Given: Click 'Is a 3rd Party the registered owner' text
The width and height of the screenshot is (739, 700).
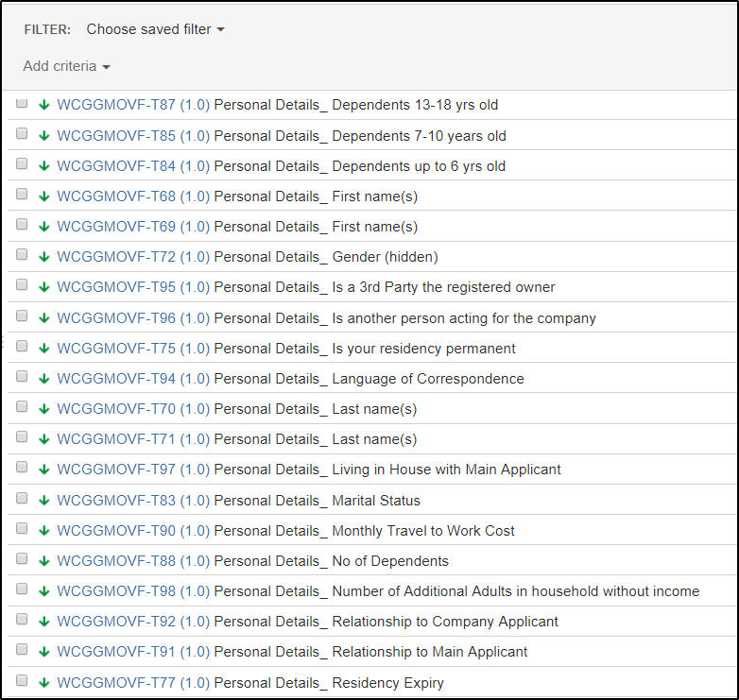Looking at the screenshot, I should pyautogui.click(x=443, y=287).
